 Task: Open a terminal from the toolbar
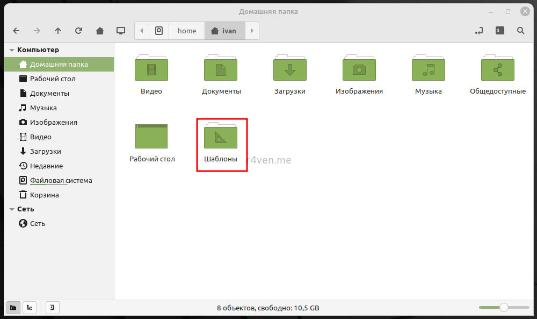(x=499, y=31)
